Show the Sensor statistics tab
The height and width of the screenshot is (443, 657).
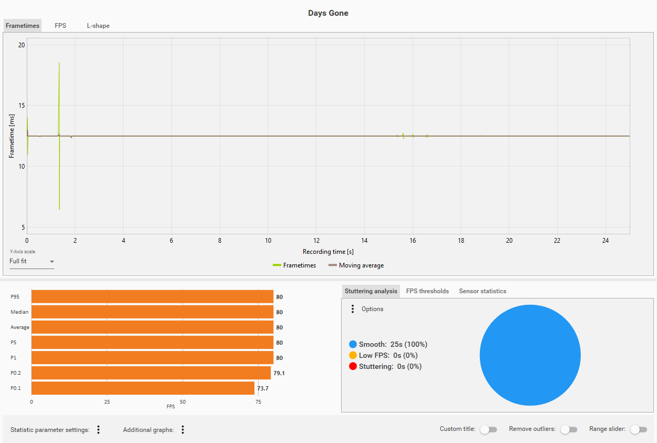483,291
